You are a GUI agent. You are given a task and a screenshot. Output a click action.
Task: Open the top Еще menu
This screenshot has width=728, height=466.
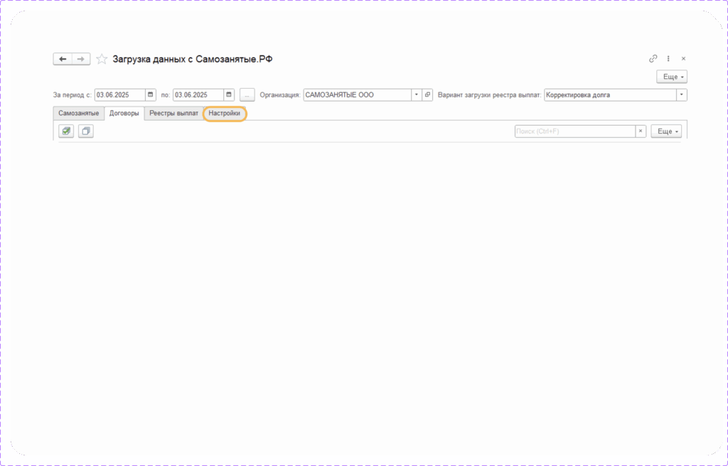[671, 77]
